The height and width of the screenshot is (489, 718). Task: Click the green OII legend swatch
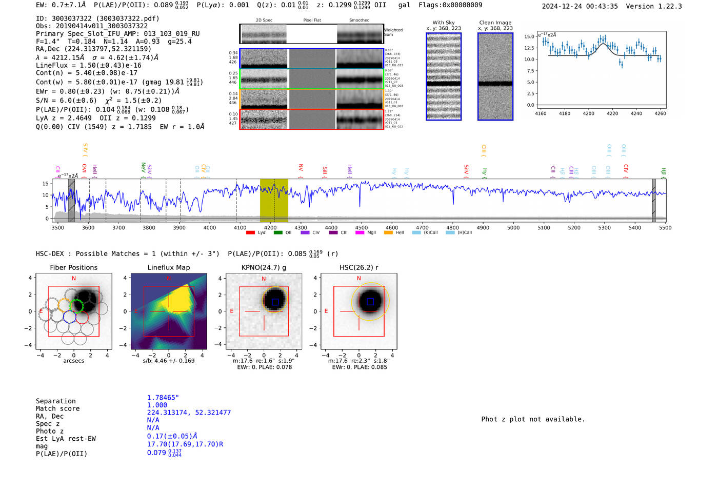pyautogui.click(x=278, y=233)
